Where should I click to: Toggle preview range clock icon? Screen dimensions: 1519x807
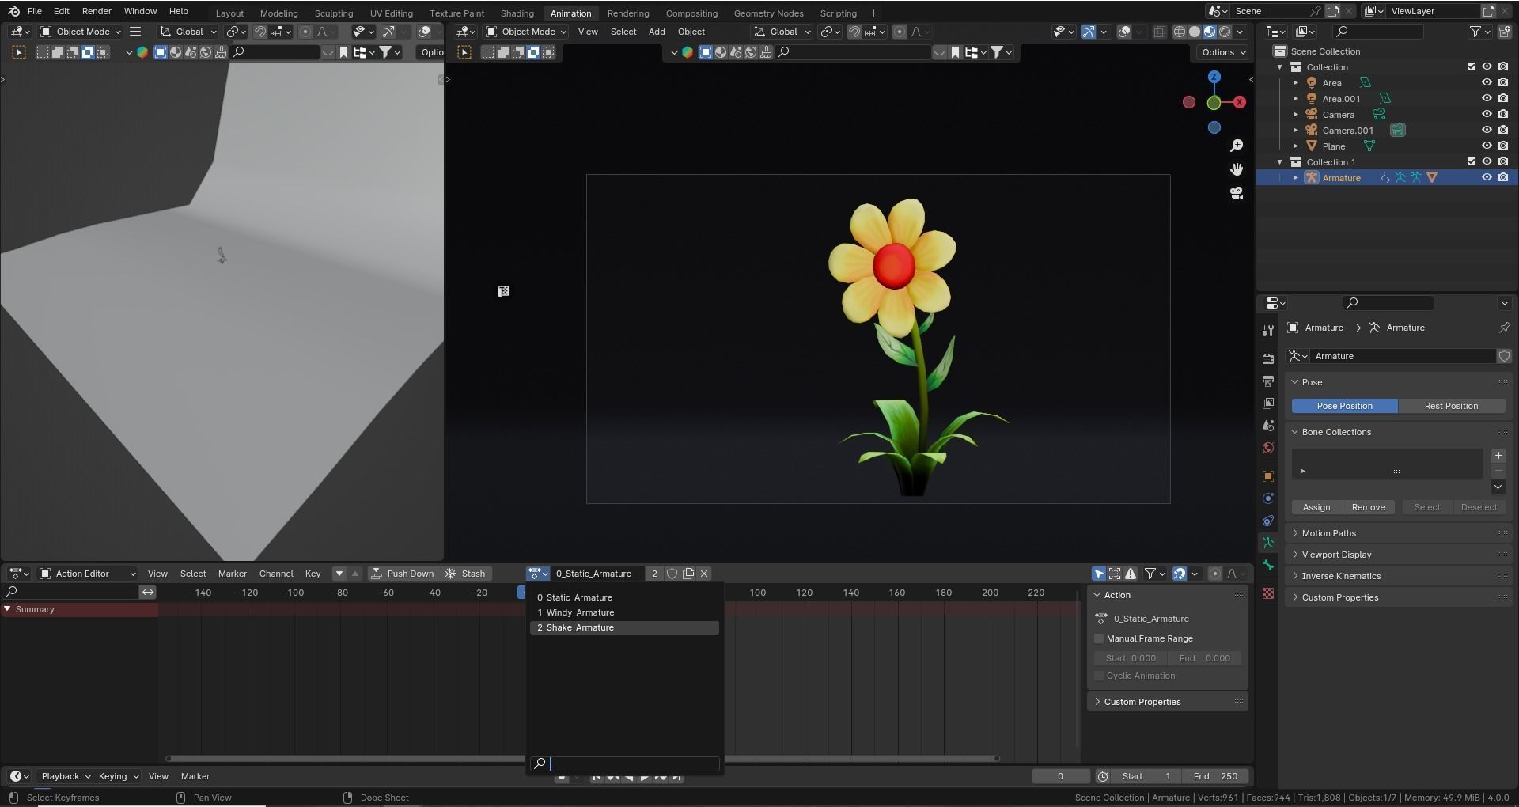point(1103,776)
